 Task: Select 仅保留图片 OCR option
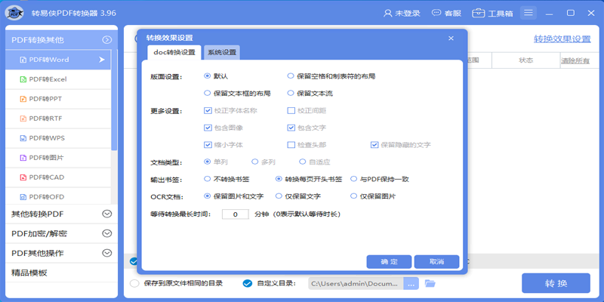coord(353,196)
